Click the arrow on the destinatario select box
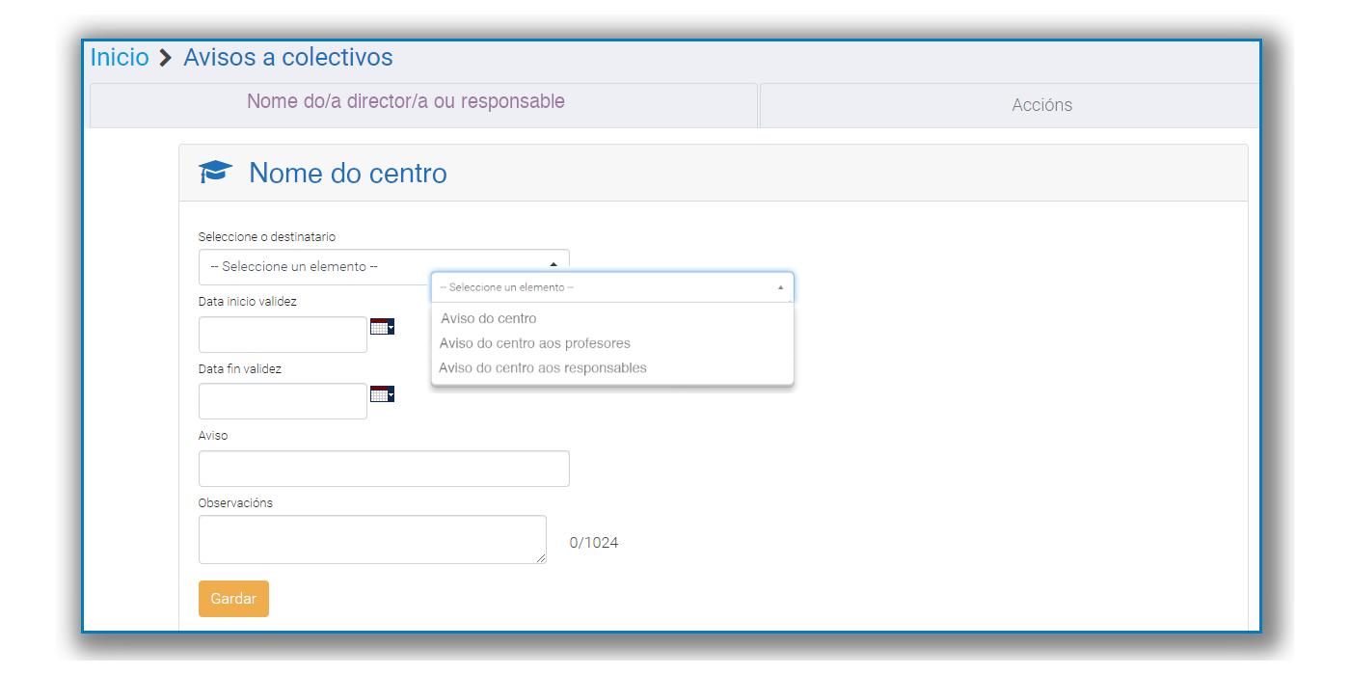 click(x=553, y=264)
